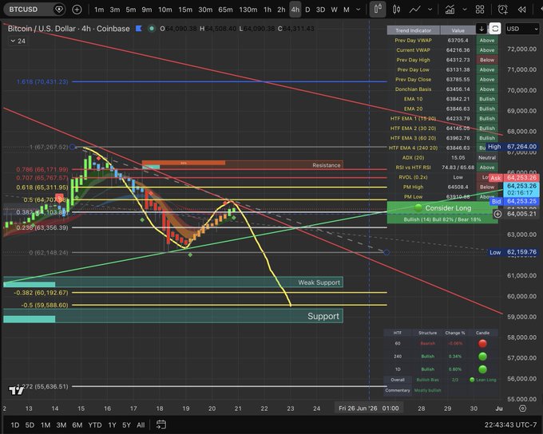
Task: Expand the timeframe list chevron after M
Action: tap(358, 10)
